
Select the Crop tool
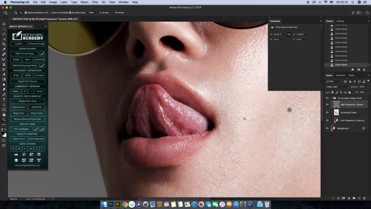click(4, 44)
